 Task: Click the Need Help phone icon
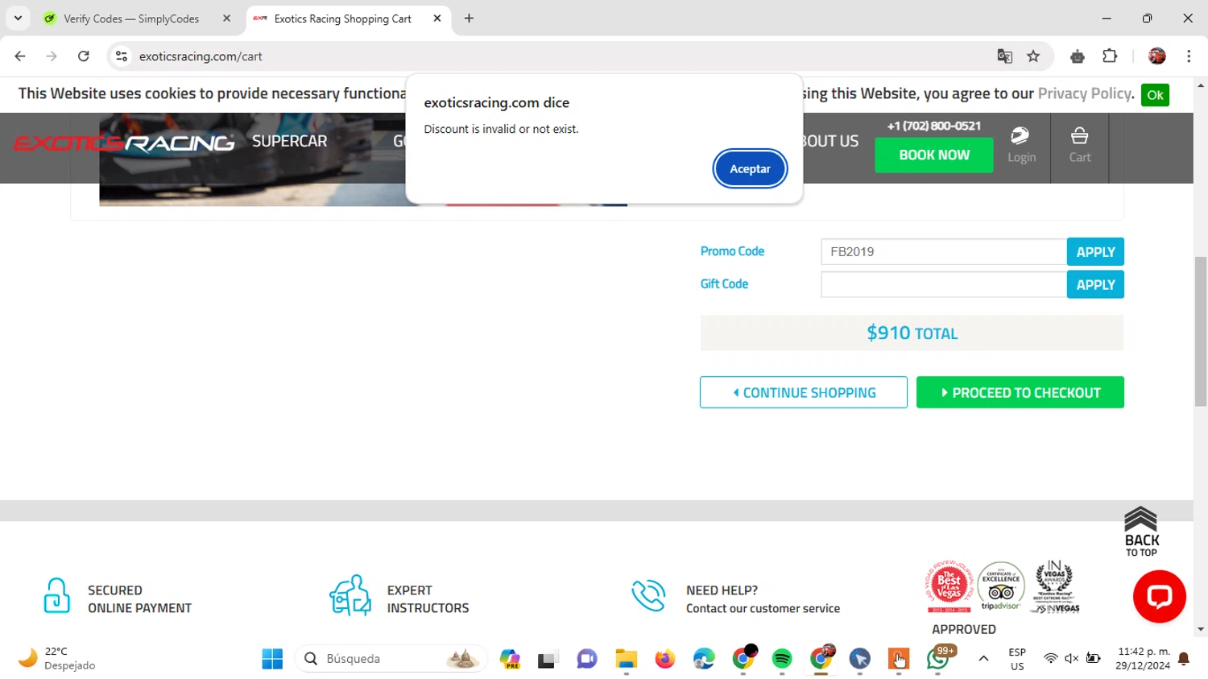[648, 596]
